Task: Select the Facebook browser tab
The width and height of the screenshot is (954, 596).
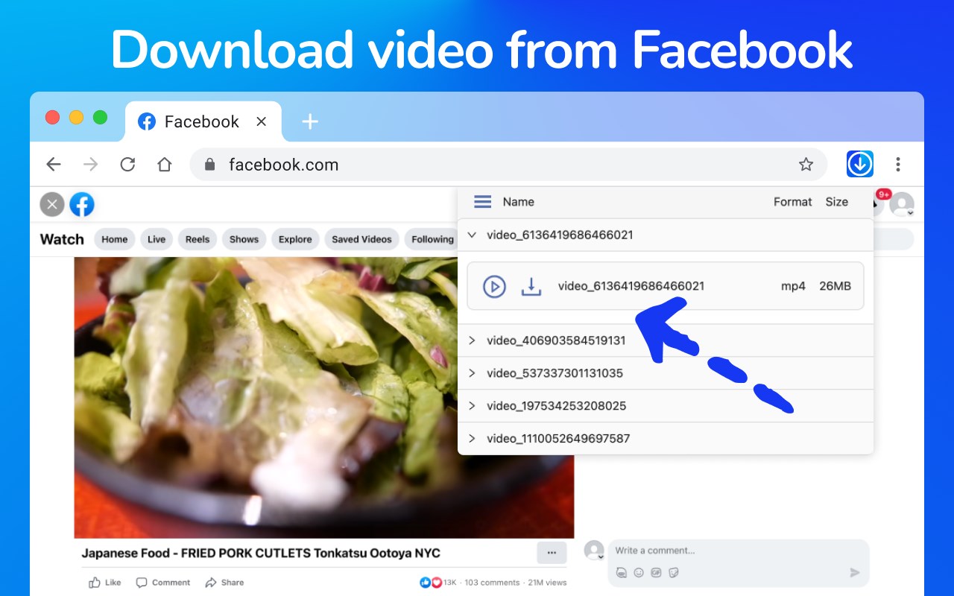Action: click(203, 121)
